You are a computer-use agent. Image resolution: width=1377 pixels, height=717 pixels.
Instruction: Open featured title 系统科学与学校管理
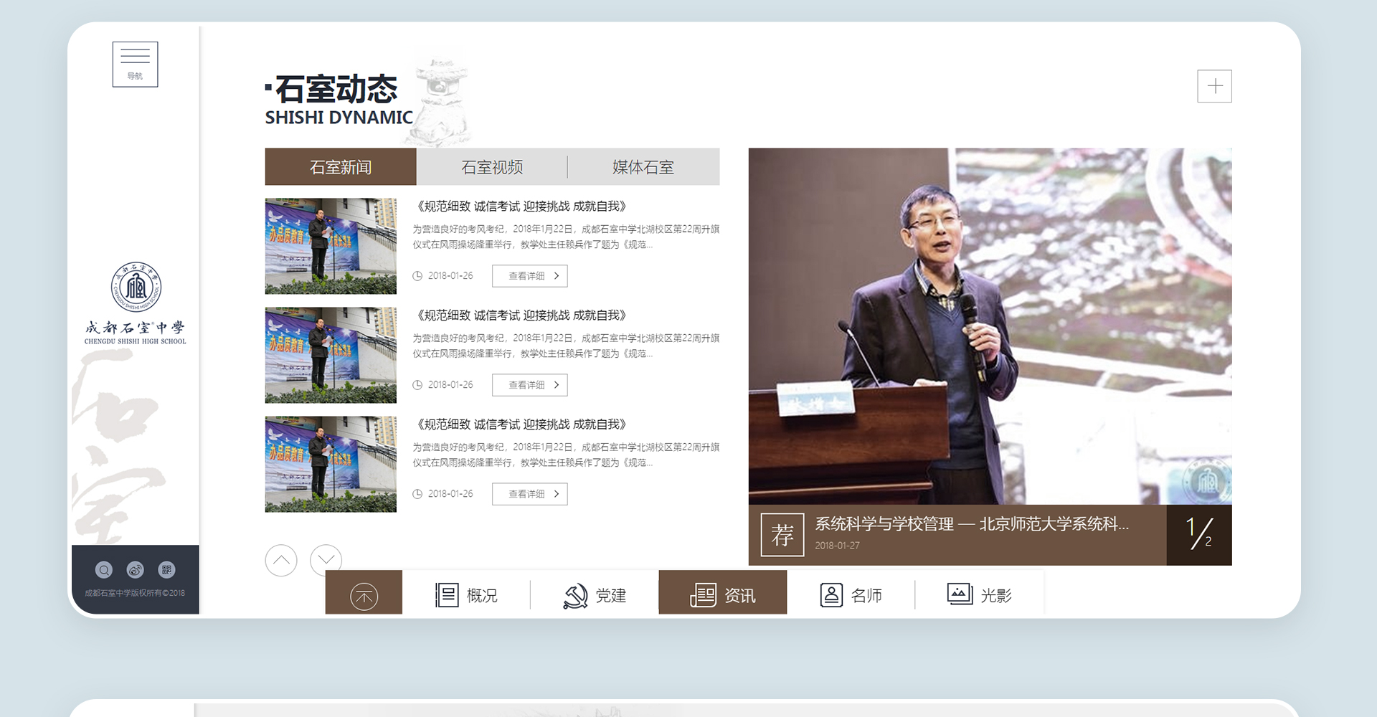point(972,524)
